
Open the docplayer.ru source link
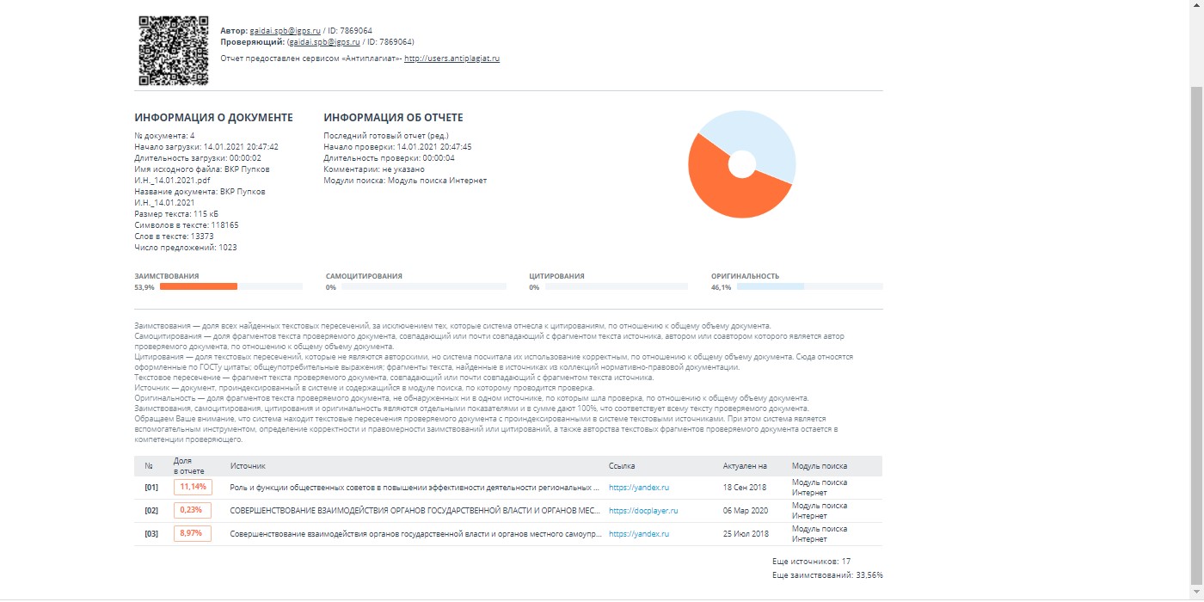click(643, 511)
